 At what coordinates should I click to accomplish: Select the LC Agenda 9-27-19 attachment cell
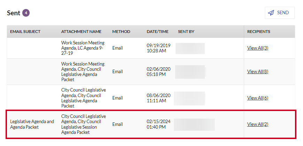tap(83, 48)
